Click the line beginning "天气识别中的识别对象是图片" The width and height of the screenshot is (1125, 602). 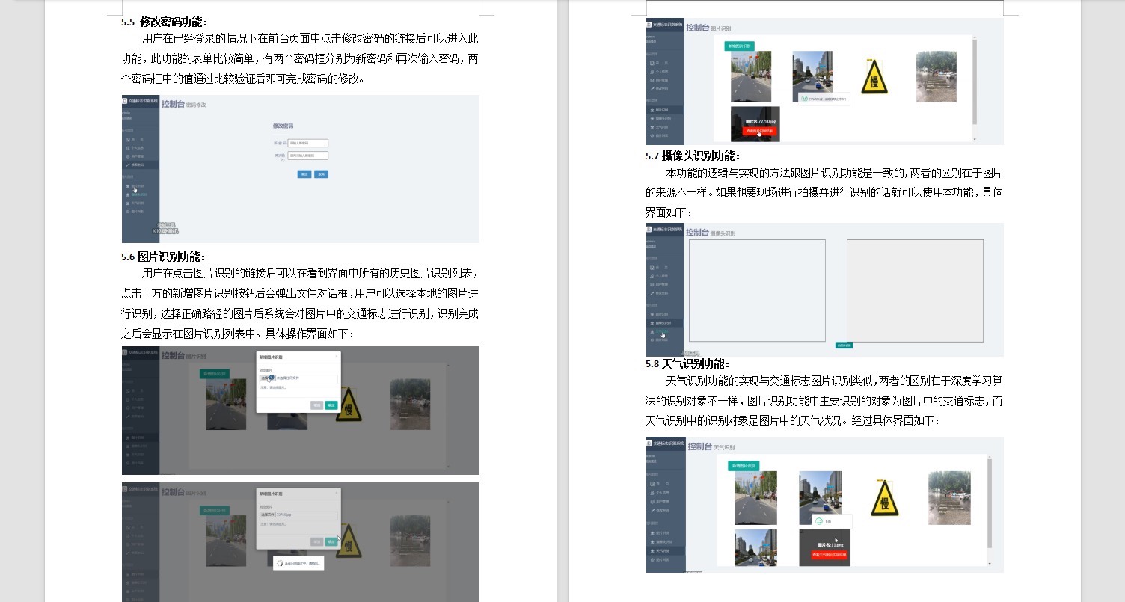coord(793,420)
